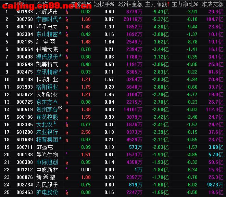Viewport: 226px width, 197px height.
Task: Sort by 主力净额 column header
Action: click(x=157, y=4)
